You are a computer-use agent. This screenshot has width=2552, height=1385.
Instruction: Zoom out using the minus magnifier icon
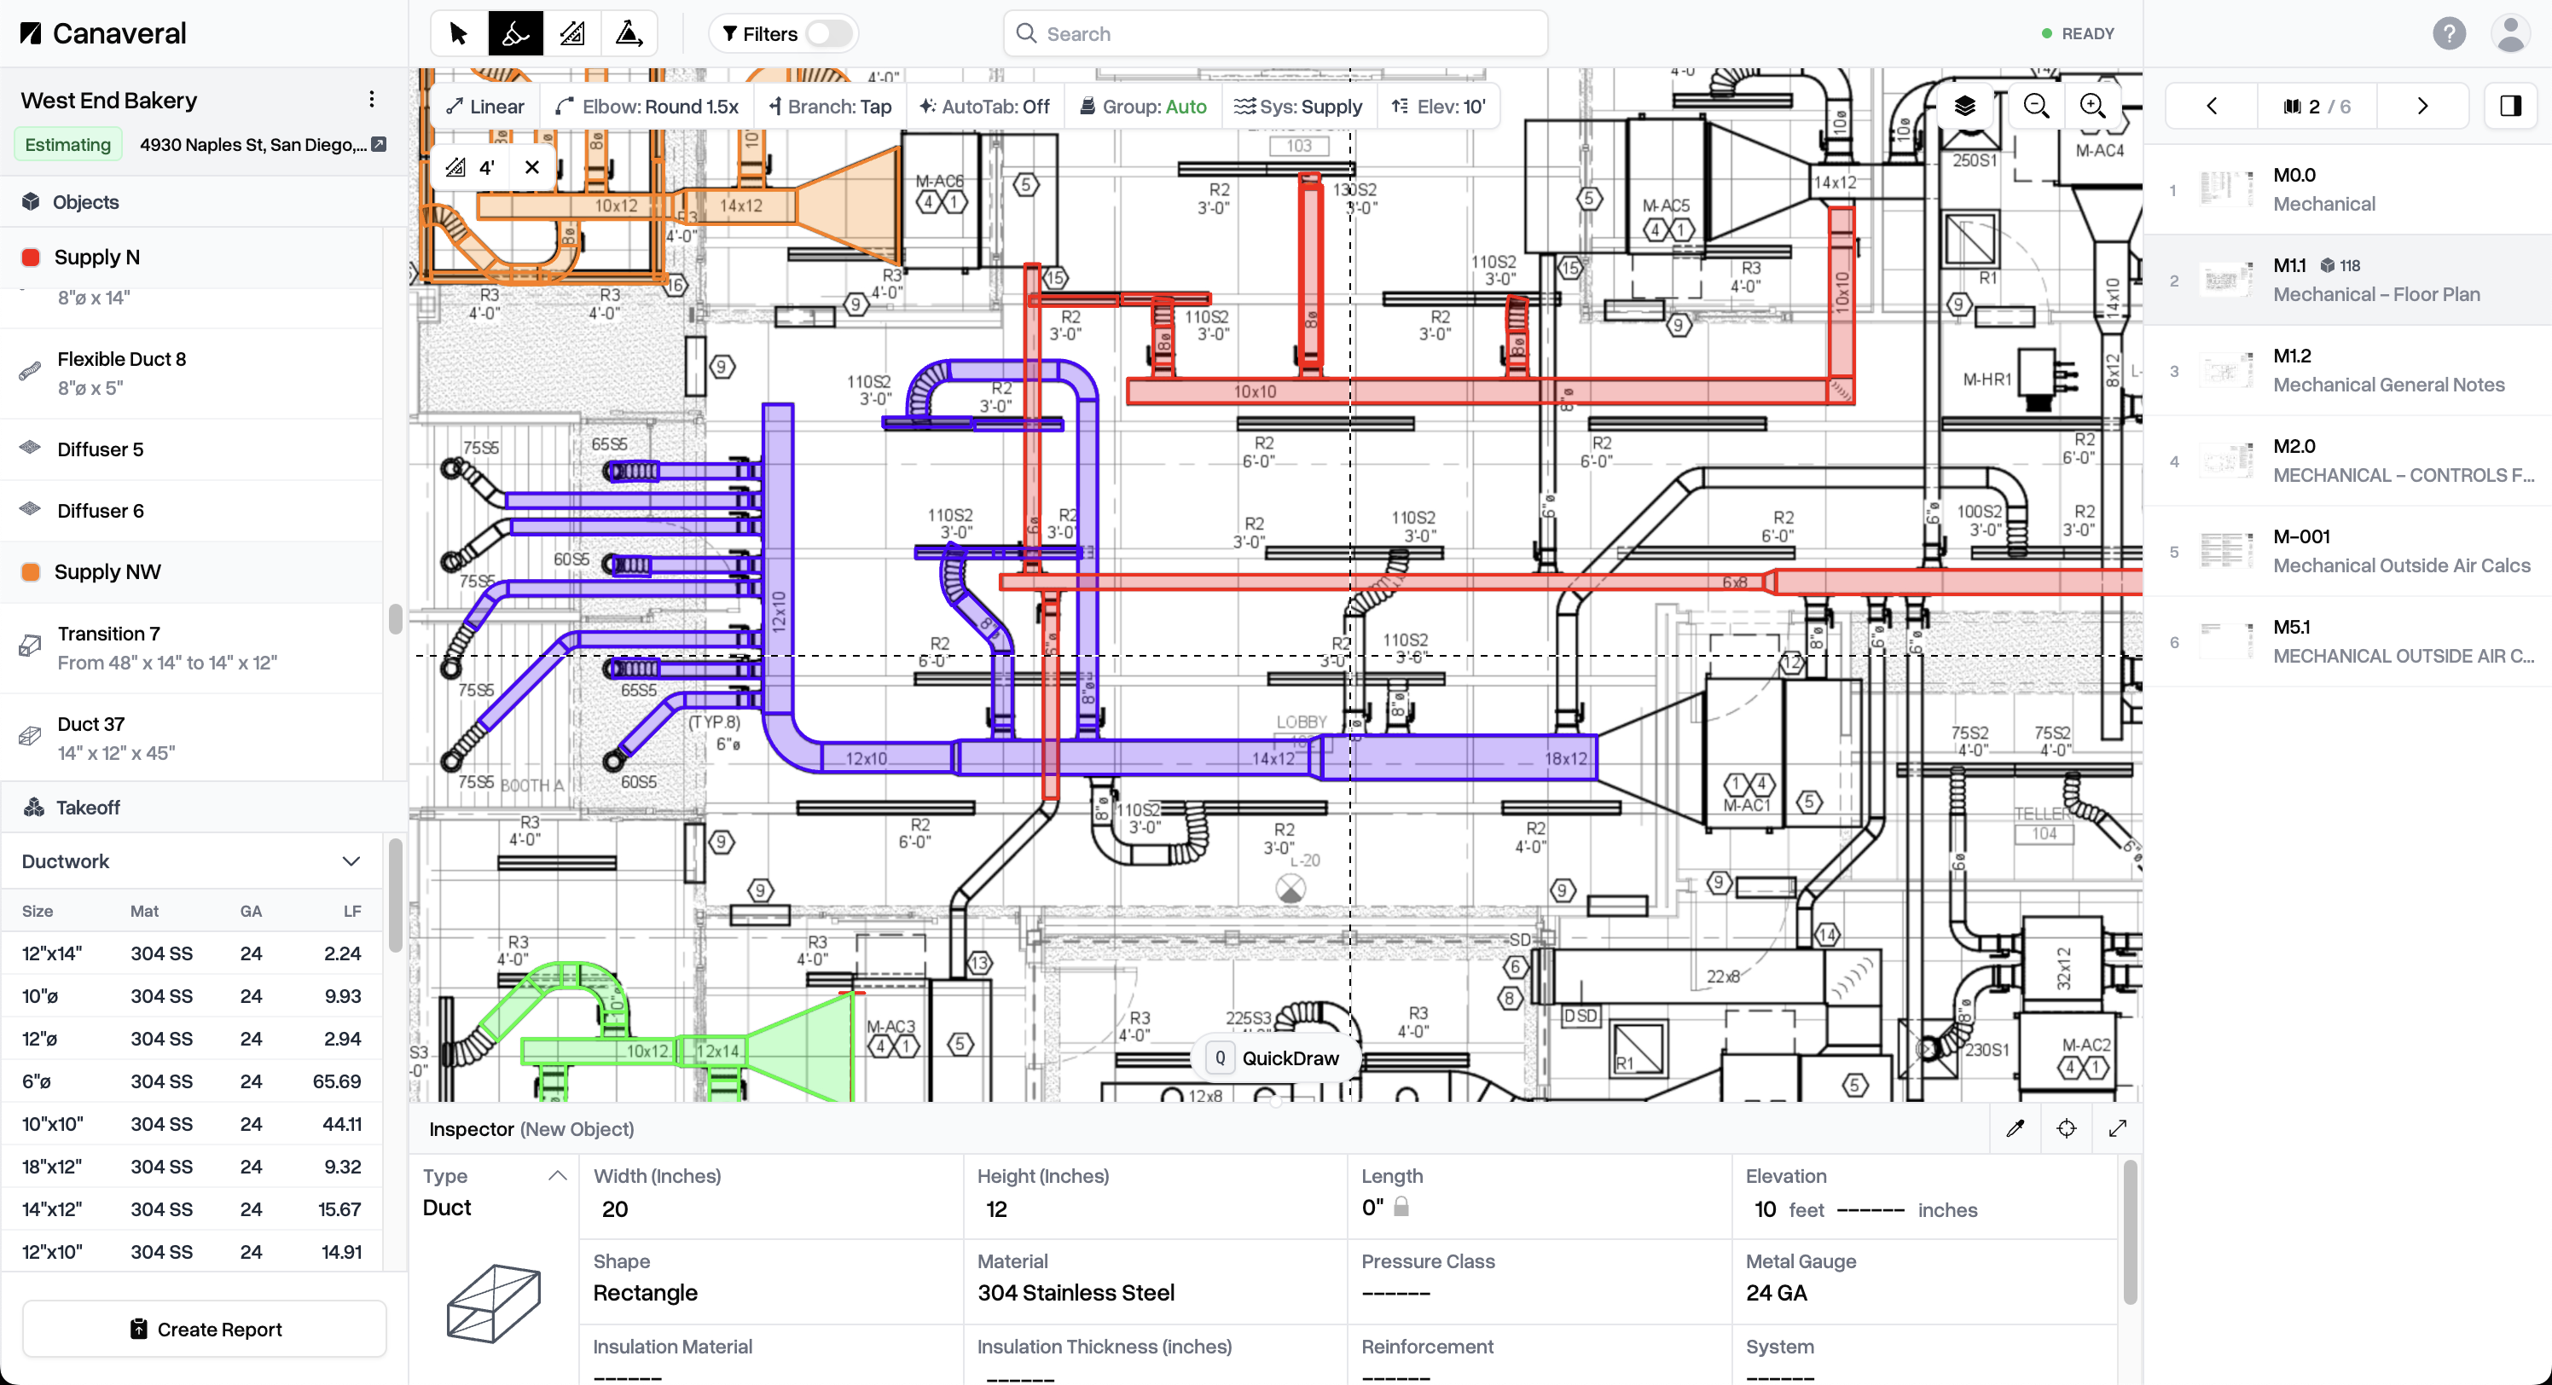2037,105
